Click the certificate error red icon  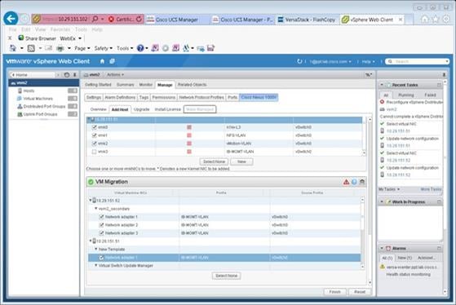point(111,20)
